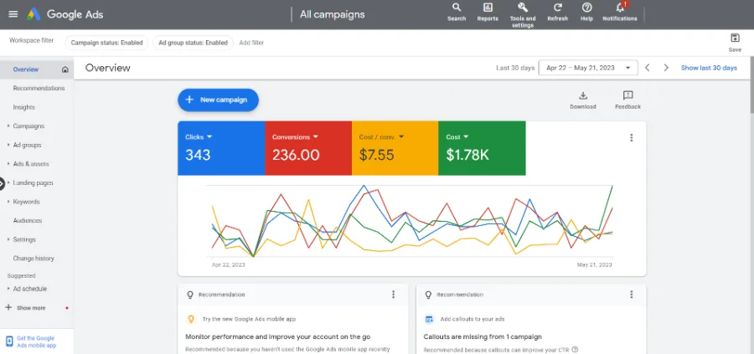Image resolution: width=754 pixels, height=354 pixels.
Task: Save the workspace filter
Action: 735,38
